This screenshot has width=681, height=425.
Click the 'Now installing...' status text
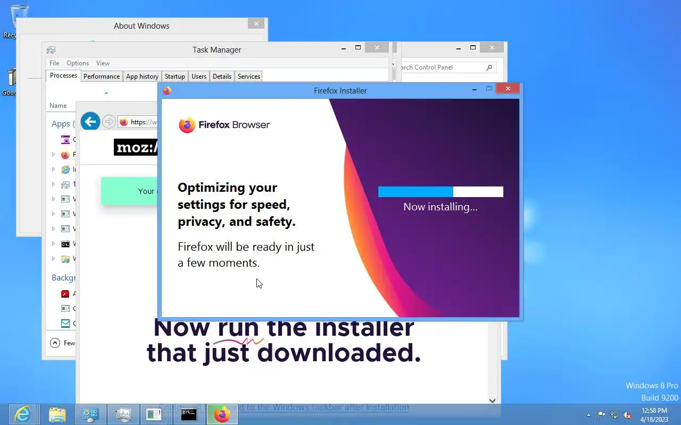coord(441,207)
